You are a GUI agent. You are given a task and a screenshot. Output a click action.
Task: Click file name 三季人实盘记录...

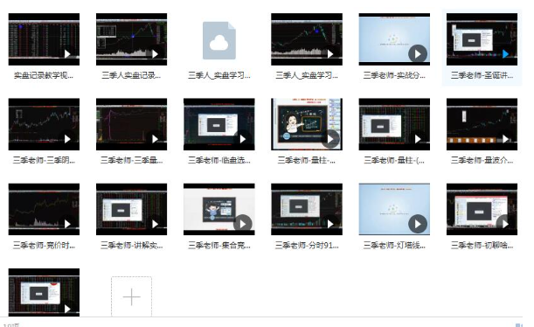coord(131,75)
